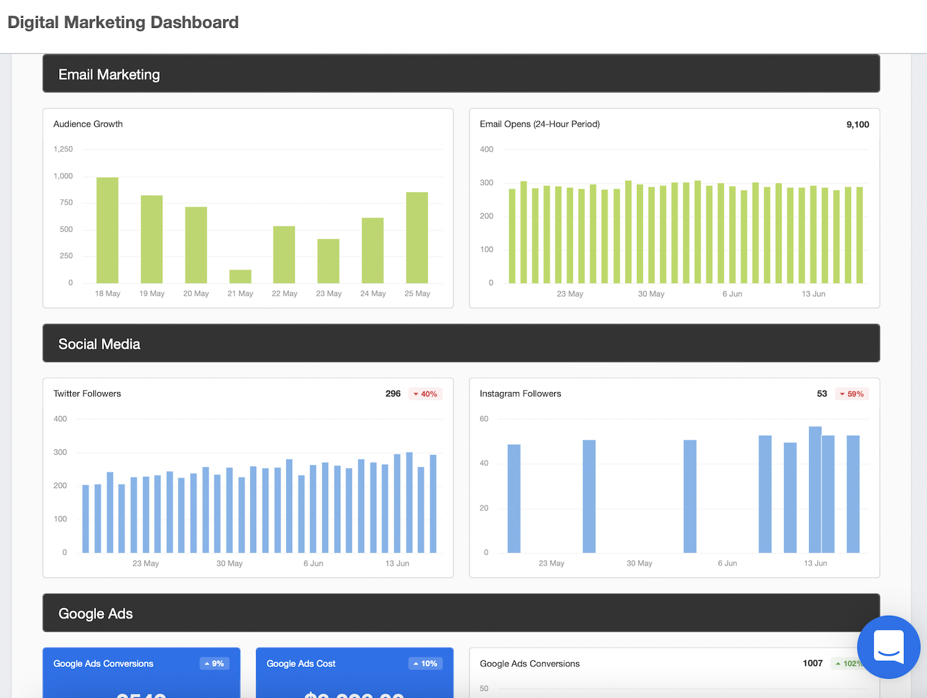
Task: Click the 18 May bar in Audience Growth
Action: point(107,230)
